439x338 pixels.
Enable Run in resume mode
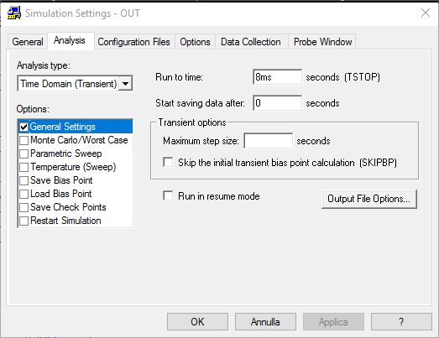point(168,196)
